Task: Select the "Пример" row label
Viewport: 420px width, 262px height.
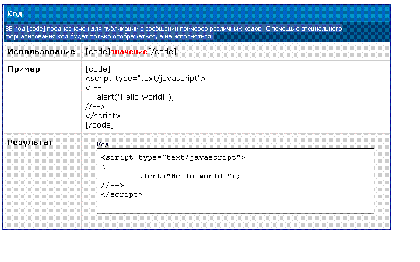Action: [x=24, y=69]
